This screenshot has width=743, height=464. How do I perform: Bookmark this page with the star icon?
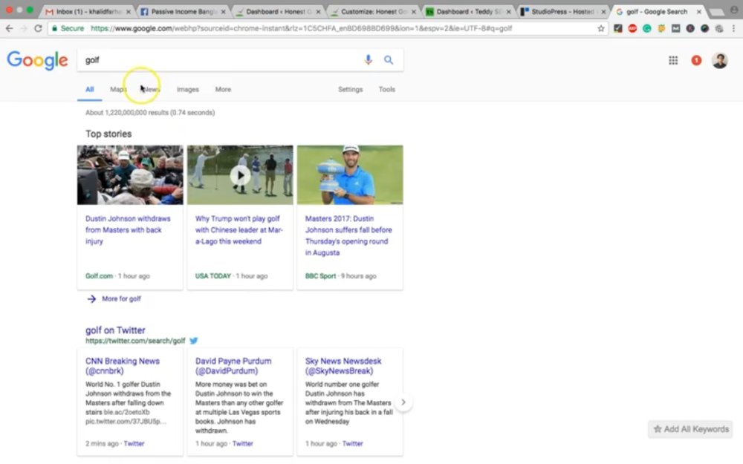[601, 28]
